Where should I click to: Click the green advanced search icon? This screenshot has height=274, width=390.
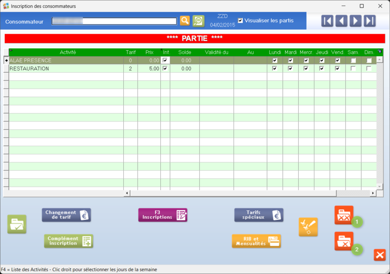(x=198, y=20)
